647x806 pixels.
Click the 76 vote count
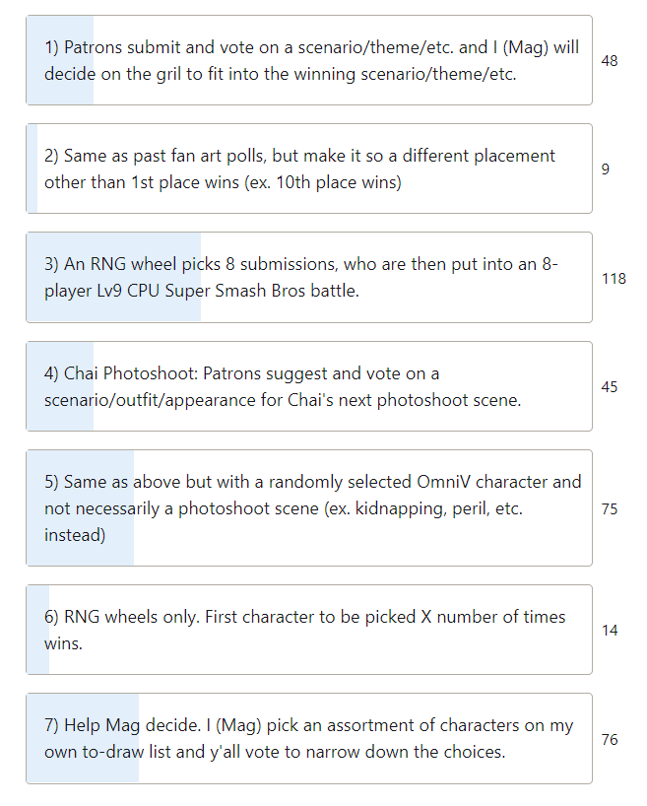(x=610, y=740)
